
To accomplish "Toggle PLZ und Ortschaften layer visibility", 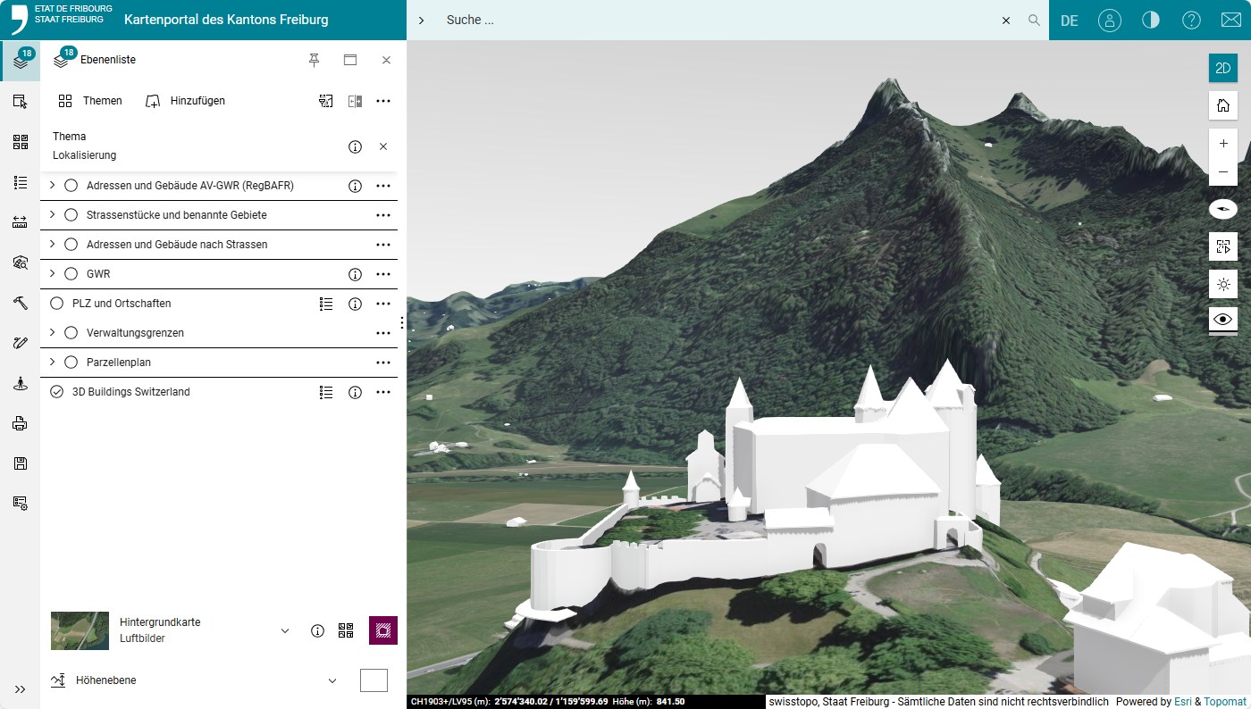I will click(x=57, y=304).
